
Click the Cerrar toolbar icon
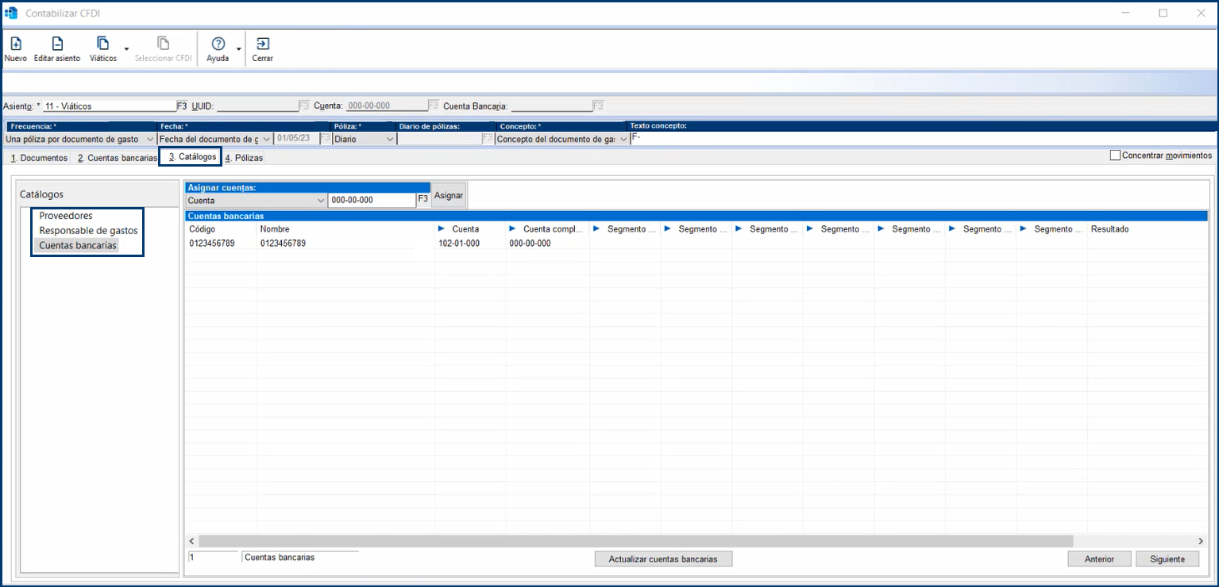coord(262,44)
